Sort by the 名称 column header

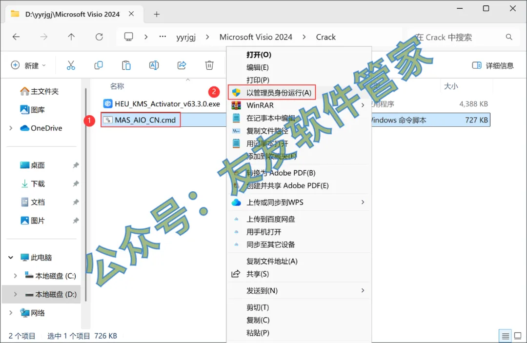[x=117, y=86]
